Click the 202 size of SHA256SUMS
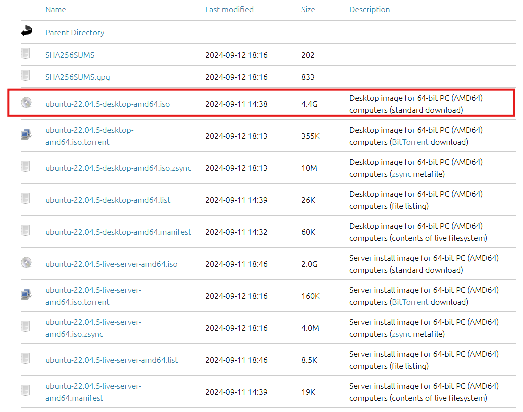The width and height of the screenshot is (523, 412). [x=308, y=55]
